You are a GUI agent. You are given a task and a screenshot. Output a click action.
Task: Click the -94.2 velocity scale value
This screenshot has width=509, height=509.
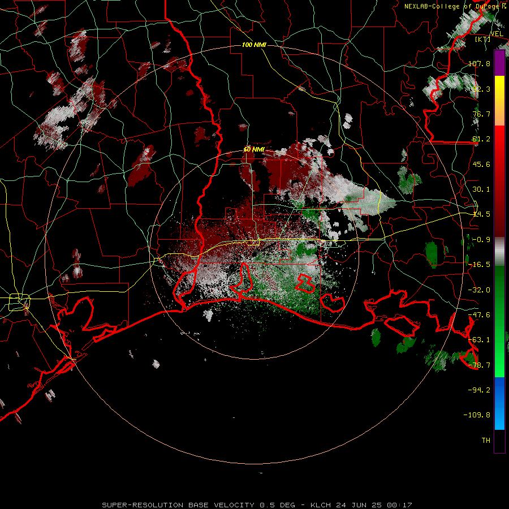pyautogui.click(x=479, y=390)
